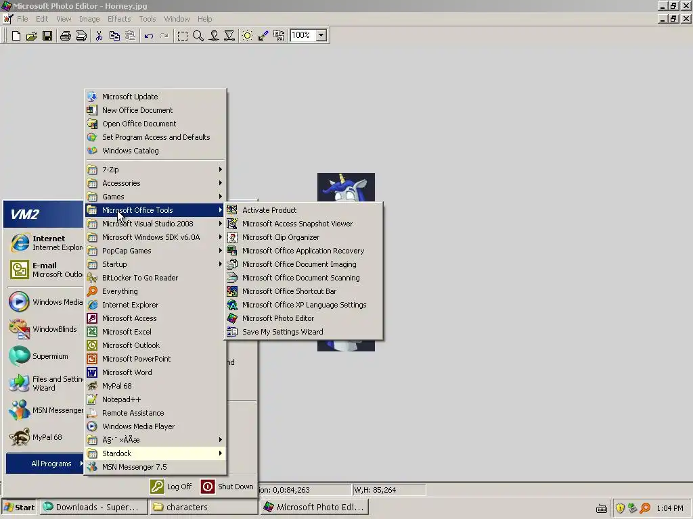
Task: Click the Shut Down button
Action: click(x=227, y=487)
